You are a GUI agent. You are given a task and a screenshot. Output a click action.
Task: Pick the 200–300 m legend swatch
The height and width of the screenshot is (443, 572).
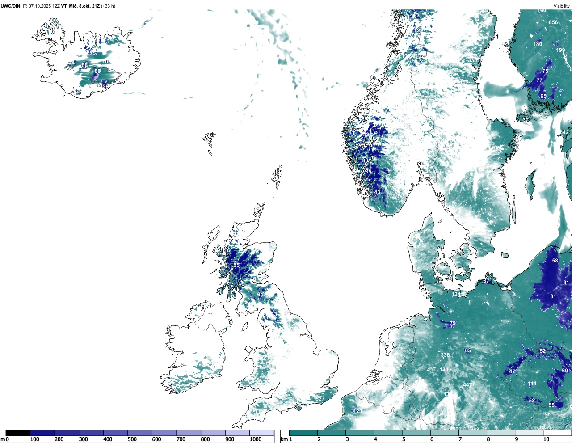[x=67, y=433]
